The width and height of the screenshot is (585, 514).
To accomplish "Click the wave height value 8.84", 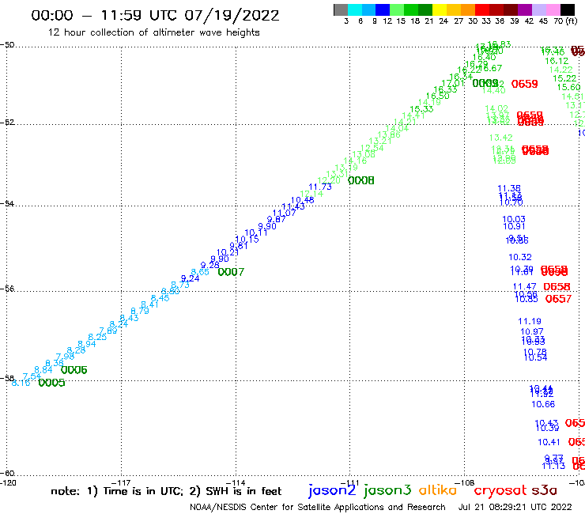I will click(43, 370).
